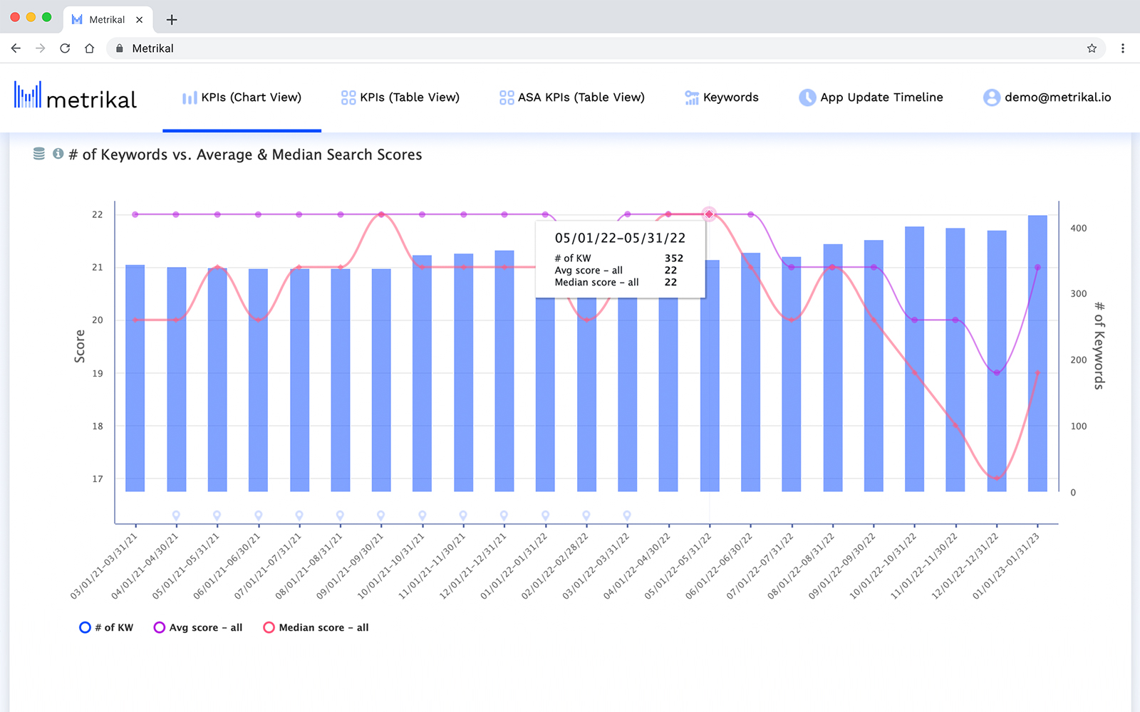Click the database stack icon beside chart title
This screenshot has height=712, width=1140.
click(x=39, y=154)
